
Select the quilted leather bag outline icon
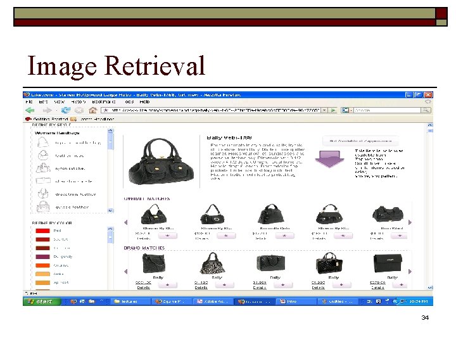(43, 206)
